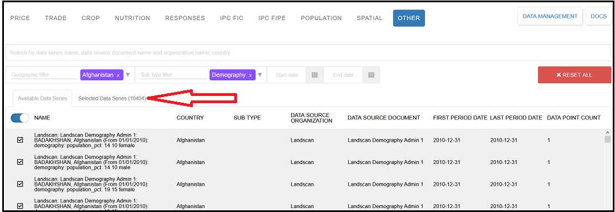Open the IPC FIC category

click(x=232, y=18)
